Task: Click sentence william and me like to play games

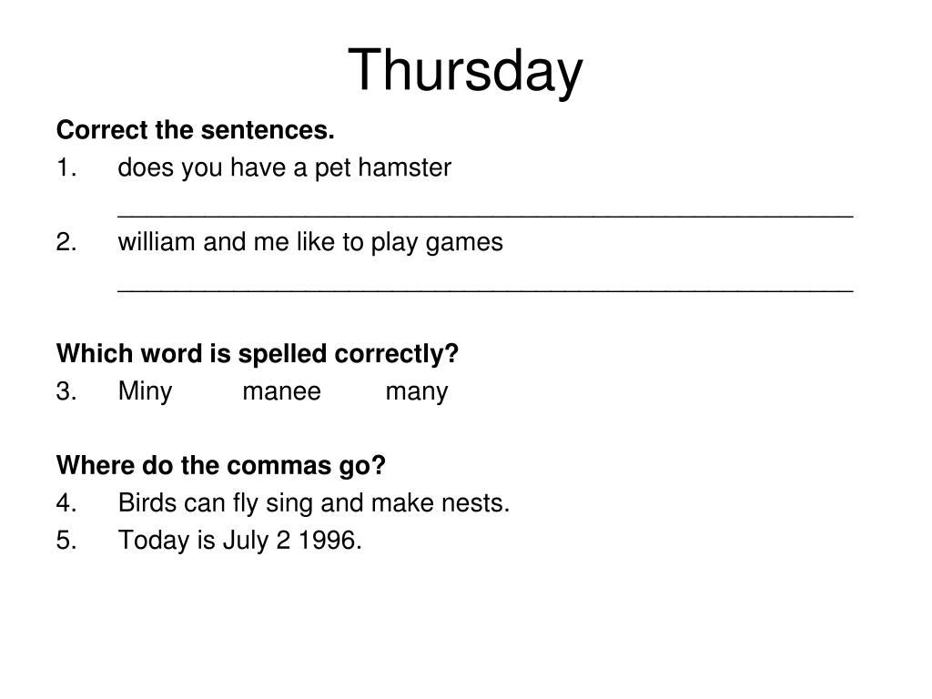Action: point(310,242)
